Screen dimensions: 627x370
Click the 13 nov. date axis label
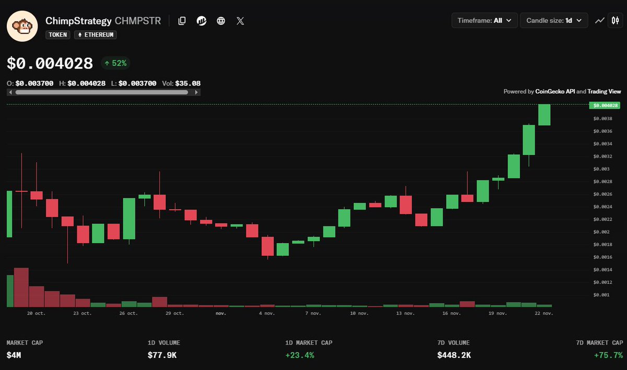[405, 313]
